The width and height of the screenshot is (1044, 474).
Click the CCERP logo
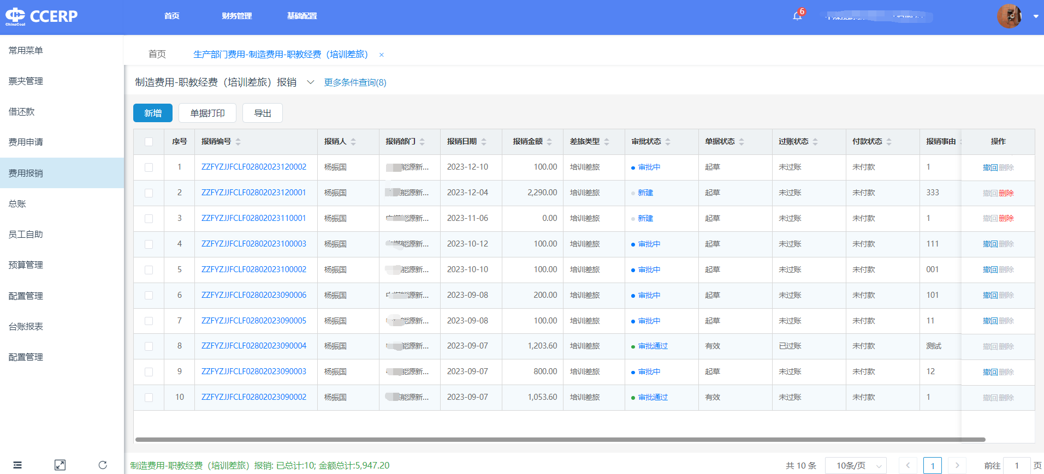coord(41,16)
